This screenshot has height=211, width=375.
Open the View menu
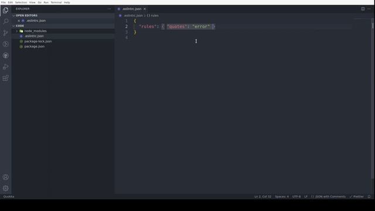32,2
